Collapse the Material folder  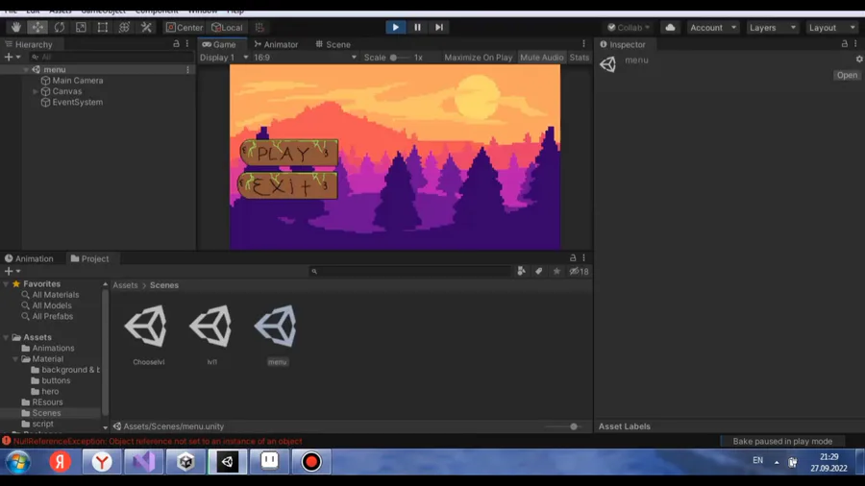coord(15,359)
